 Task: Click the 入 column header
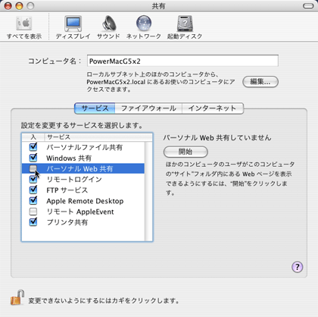tap(33, 137)
